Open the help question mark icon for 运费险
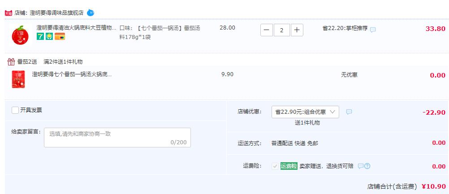 pos(367,166)
